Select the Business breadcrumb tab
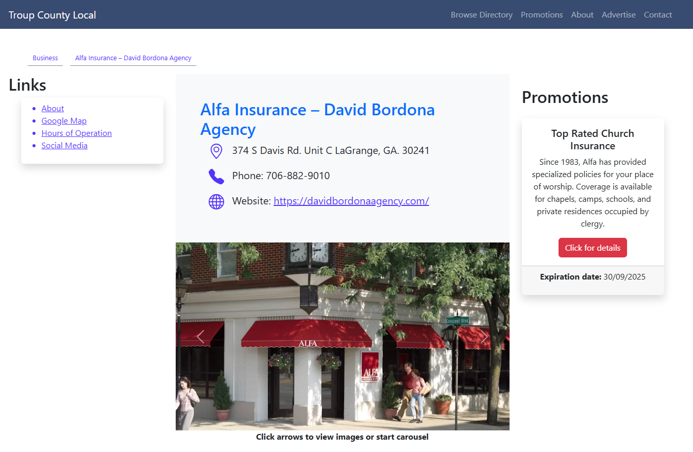This screenshot has height=452, width=693. click(x=45, y=58)
